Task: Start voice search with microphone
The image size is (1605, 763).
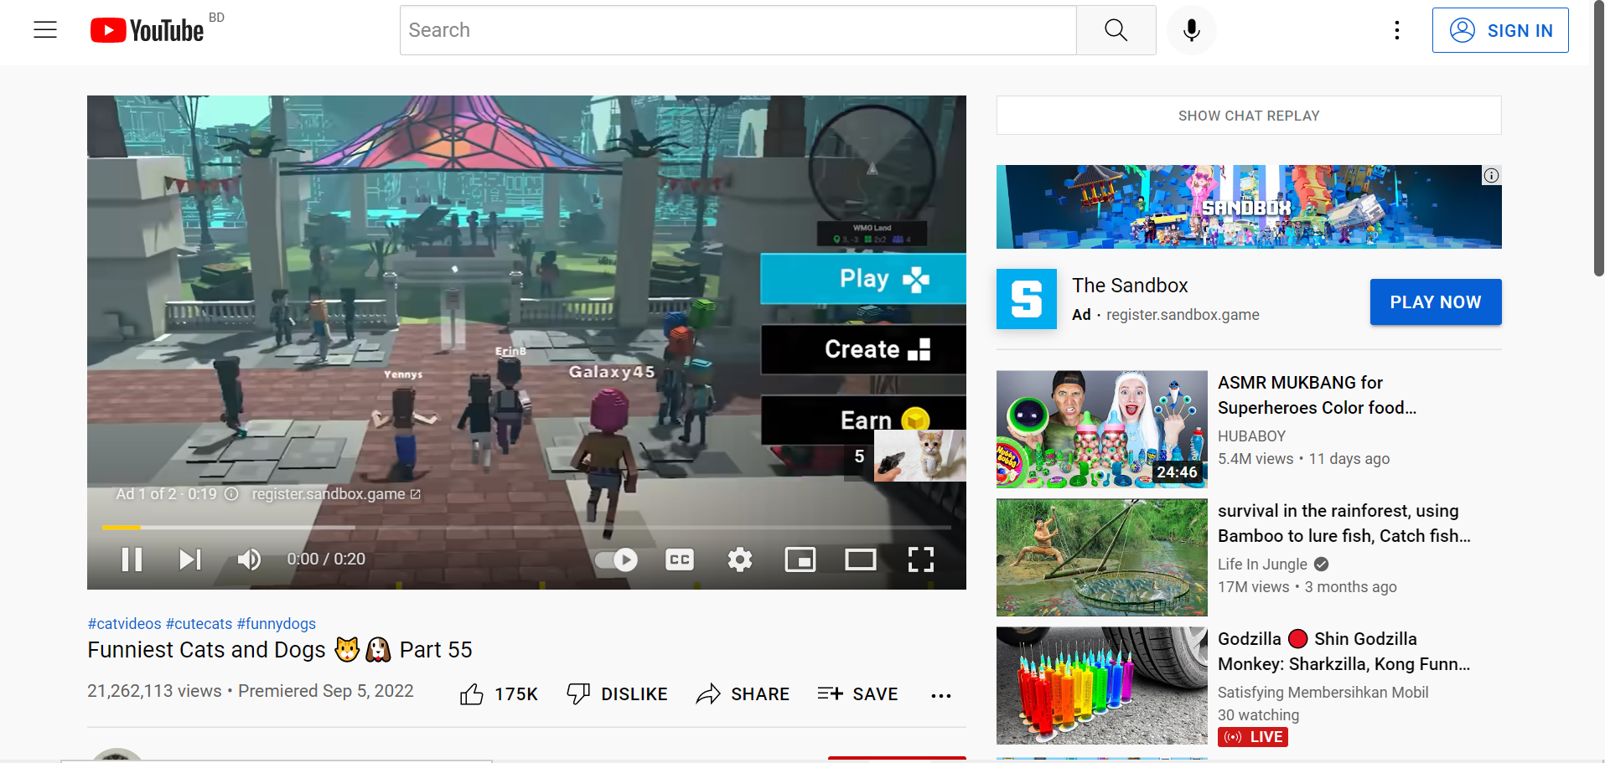Action: [1191, 30]
